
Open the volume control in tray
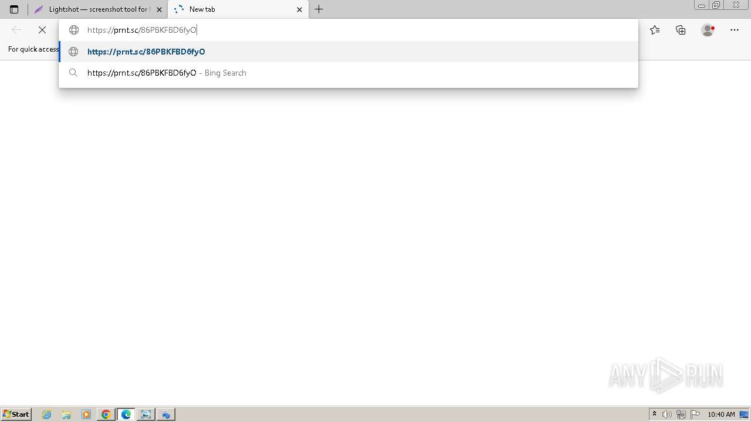pos(667,414)
